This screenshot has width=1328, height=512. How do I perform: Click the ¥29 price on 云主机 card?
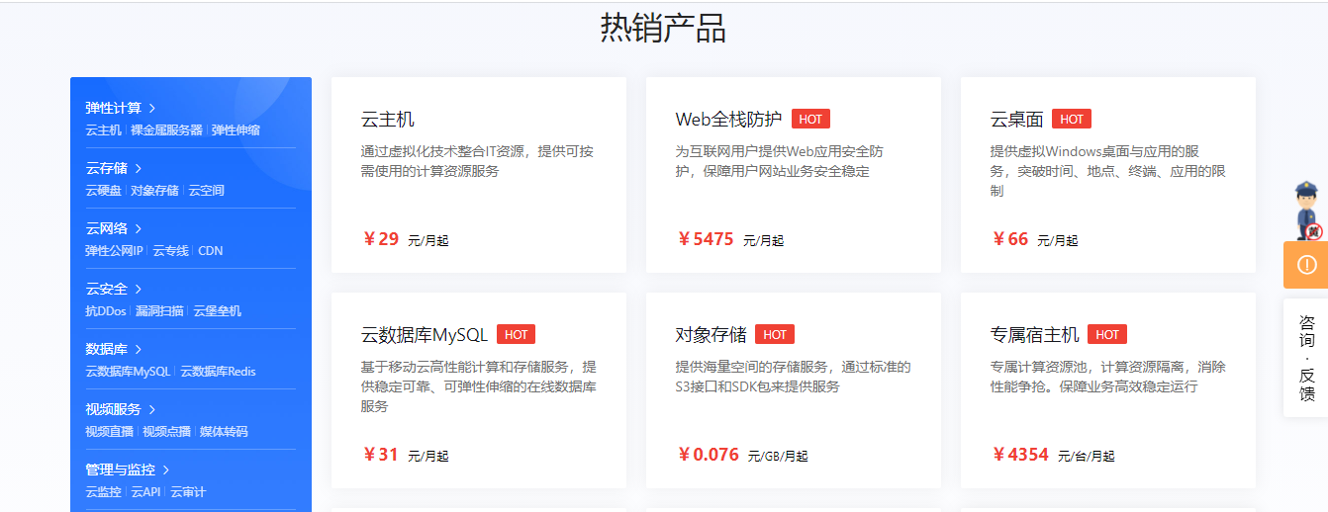coord(381,239)
